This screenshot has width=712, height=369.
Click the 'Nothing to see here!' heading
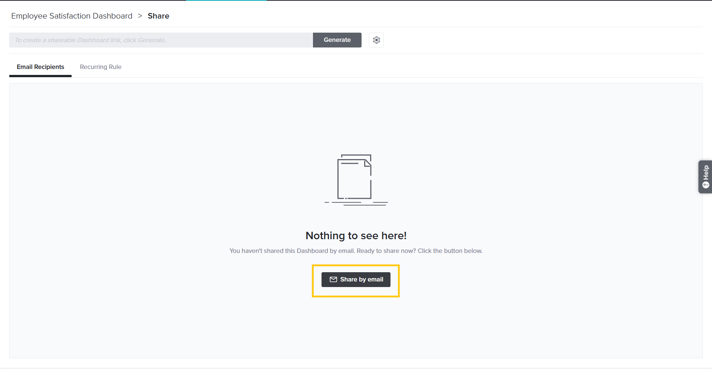(x=356, y=235)
